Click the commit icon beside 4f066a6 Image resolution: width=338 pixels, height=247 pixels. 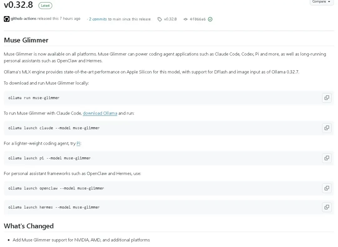point(185,19)
